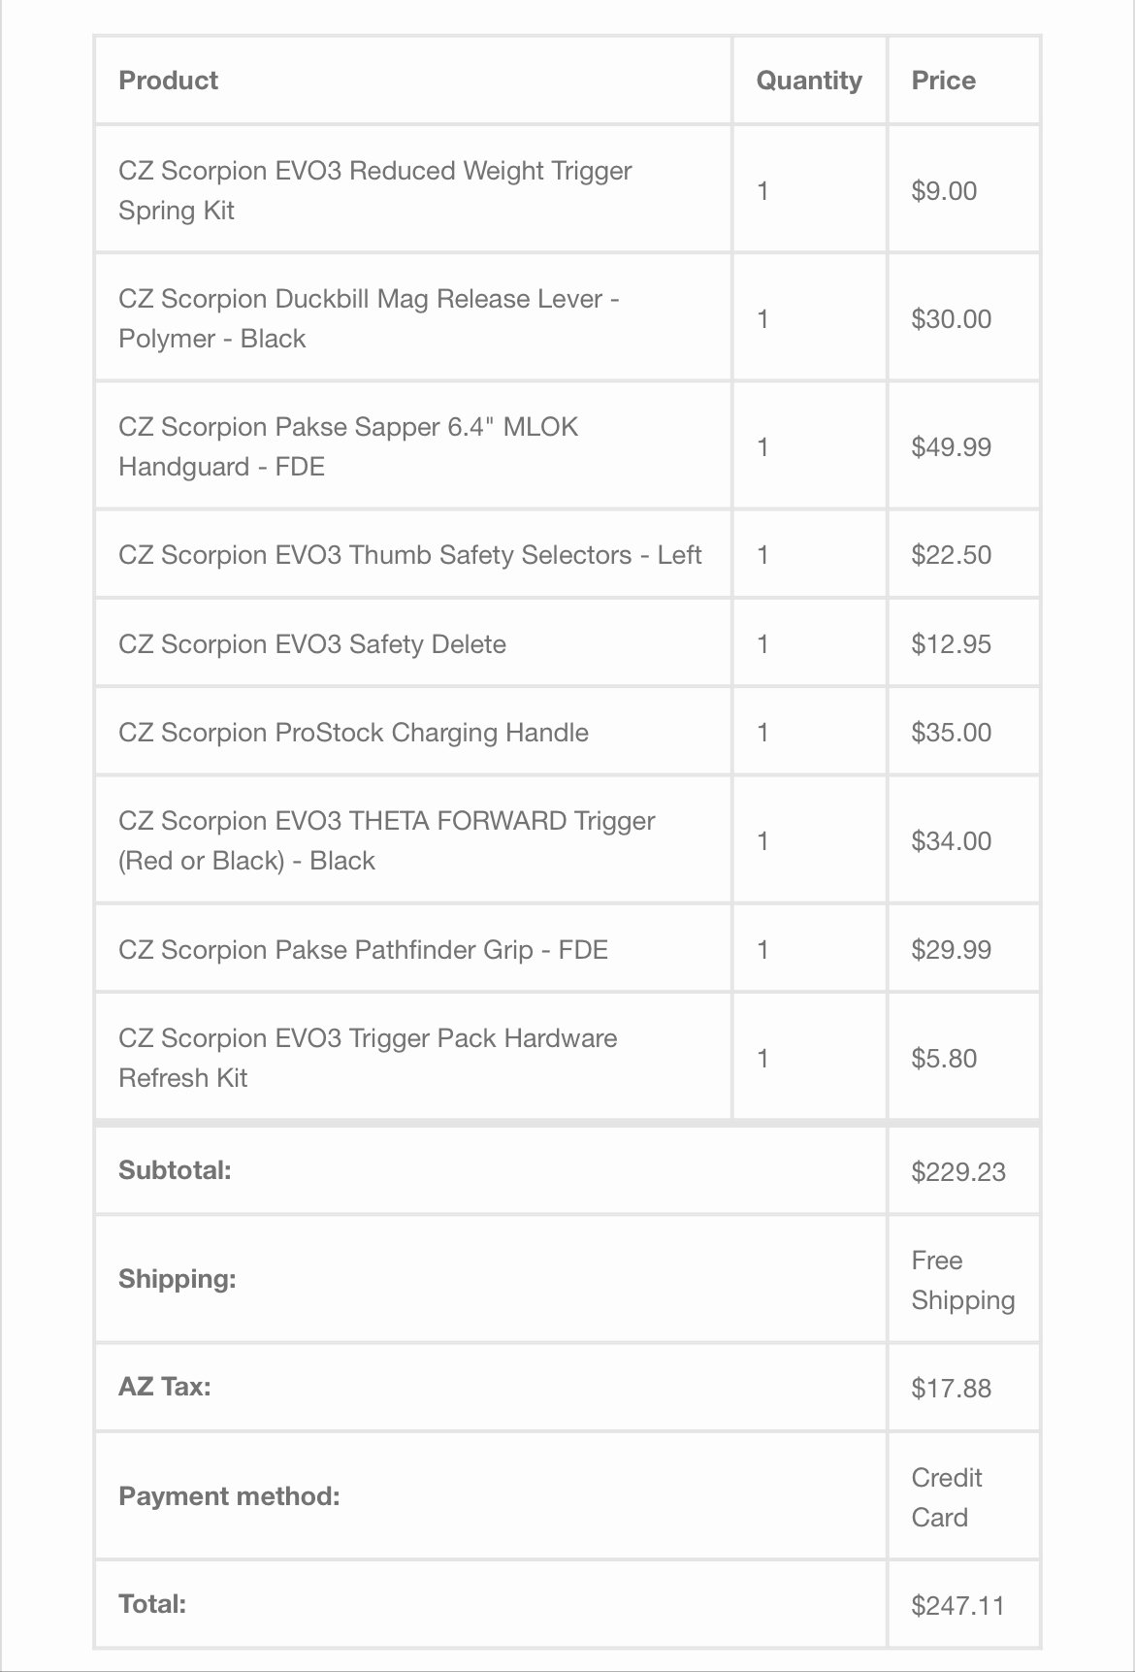
Task: Select Trigger Pack Hardware Refresh Kit
Action: click(368, 1058)
